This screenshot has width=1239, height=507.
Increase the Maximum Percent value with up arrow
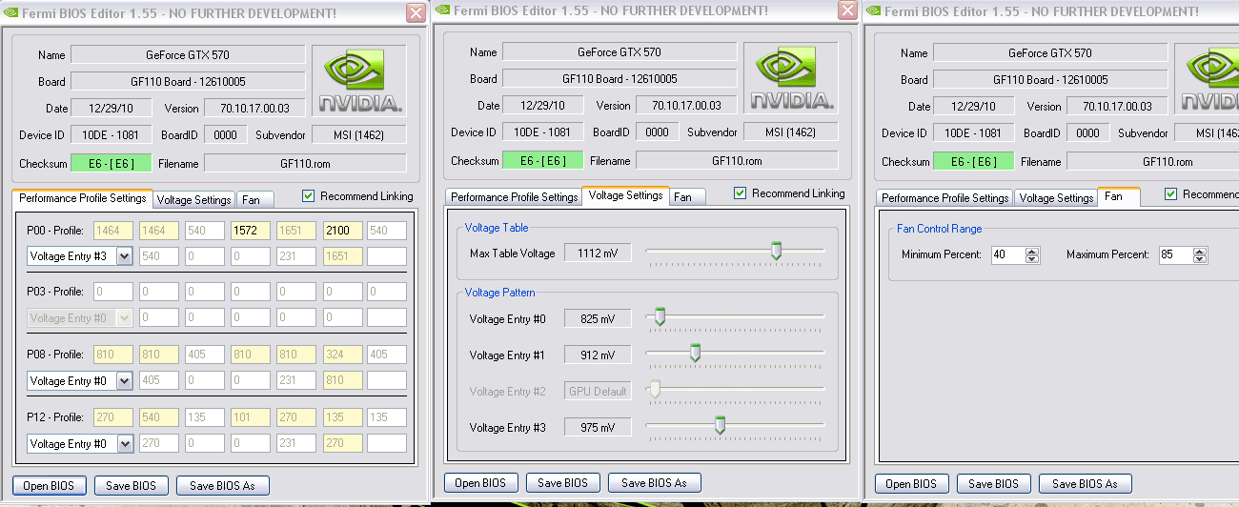[1200, 251]
